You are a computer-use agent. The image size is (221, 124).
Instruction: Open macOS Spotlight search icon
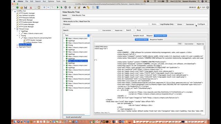[199, 1]
